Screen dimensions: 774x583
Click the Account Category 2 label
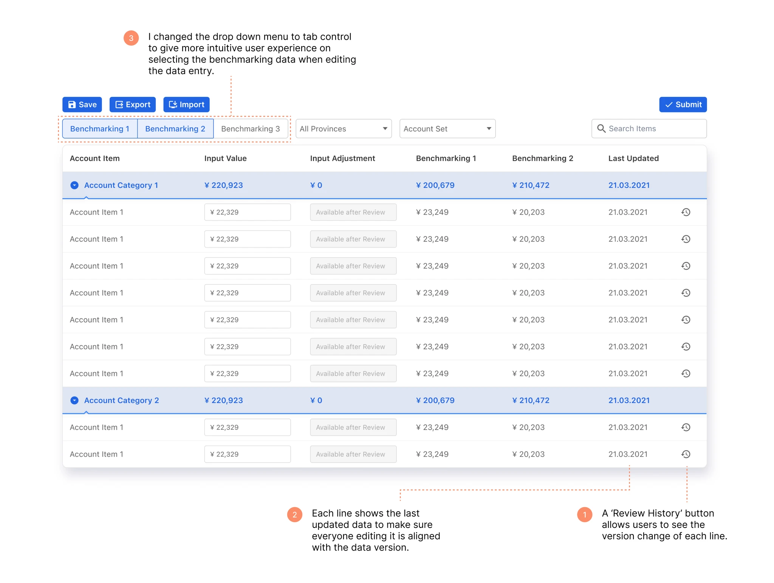click(x=122, y=400)
